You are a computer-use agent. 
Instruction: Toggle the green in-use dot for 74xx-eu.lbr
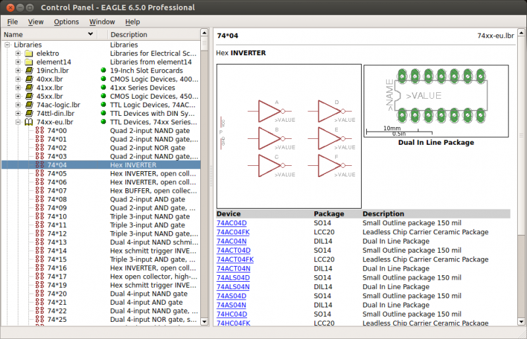point(103,122)
